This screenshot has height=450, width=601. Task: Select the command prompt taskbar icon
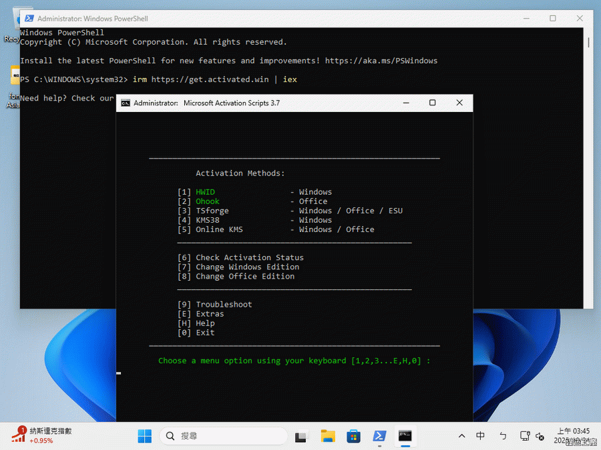click(x=405, y=436)
